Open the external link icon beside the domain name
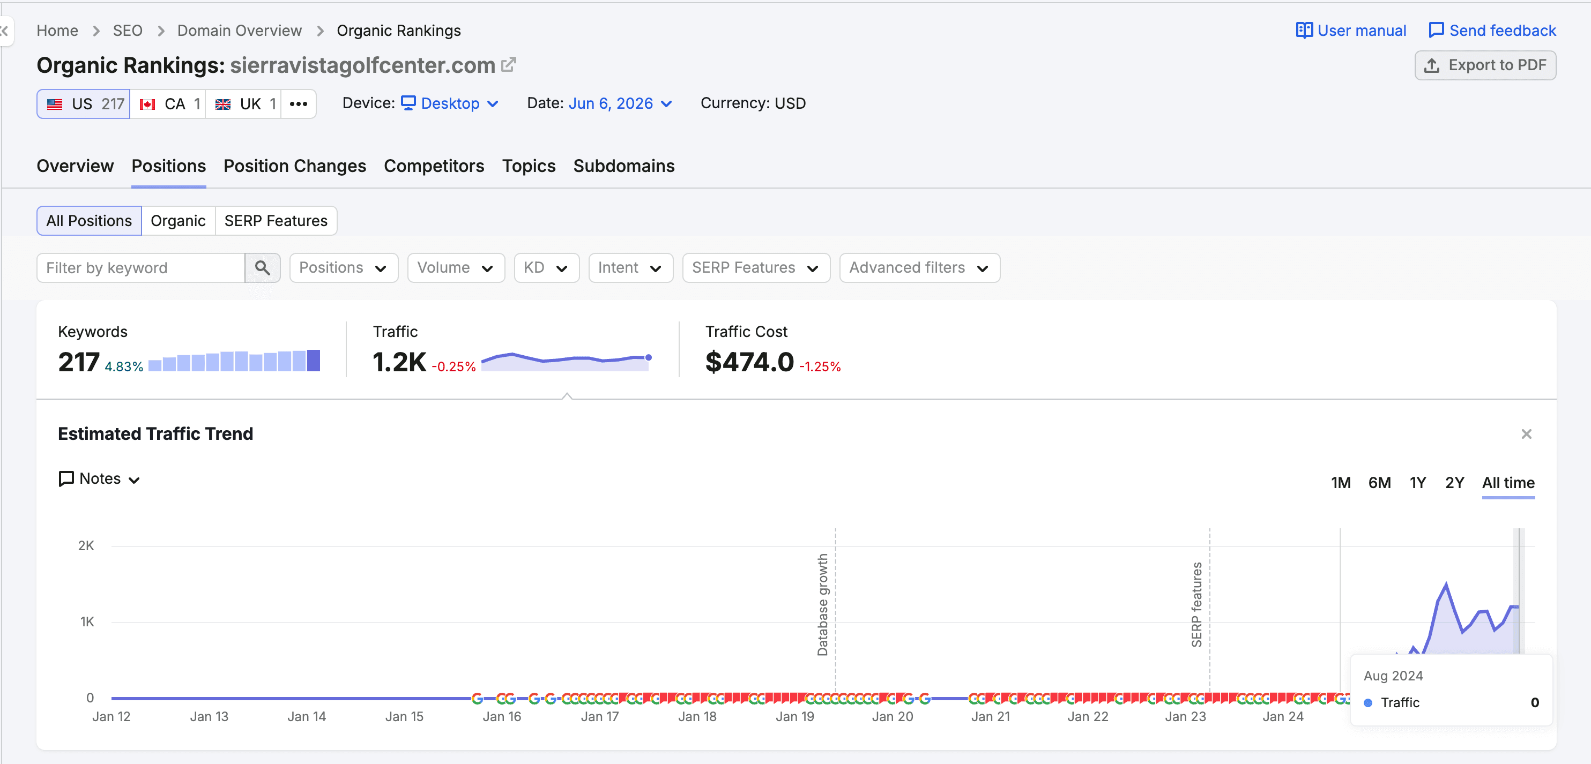This screenshot has width=1591, height=764. point(508,65)
